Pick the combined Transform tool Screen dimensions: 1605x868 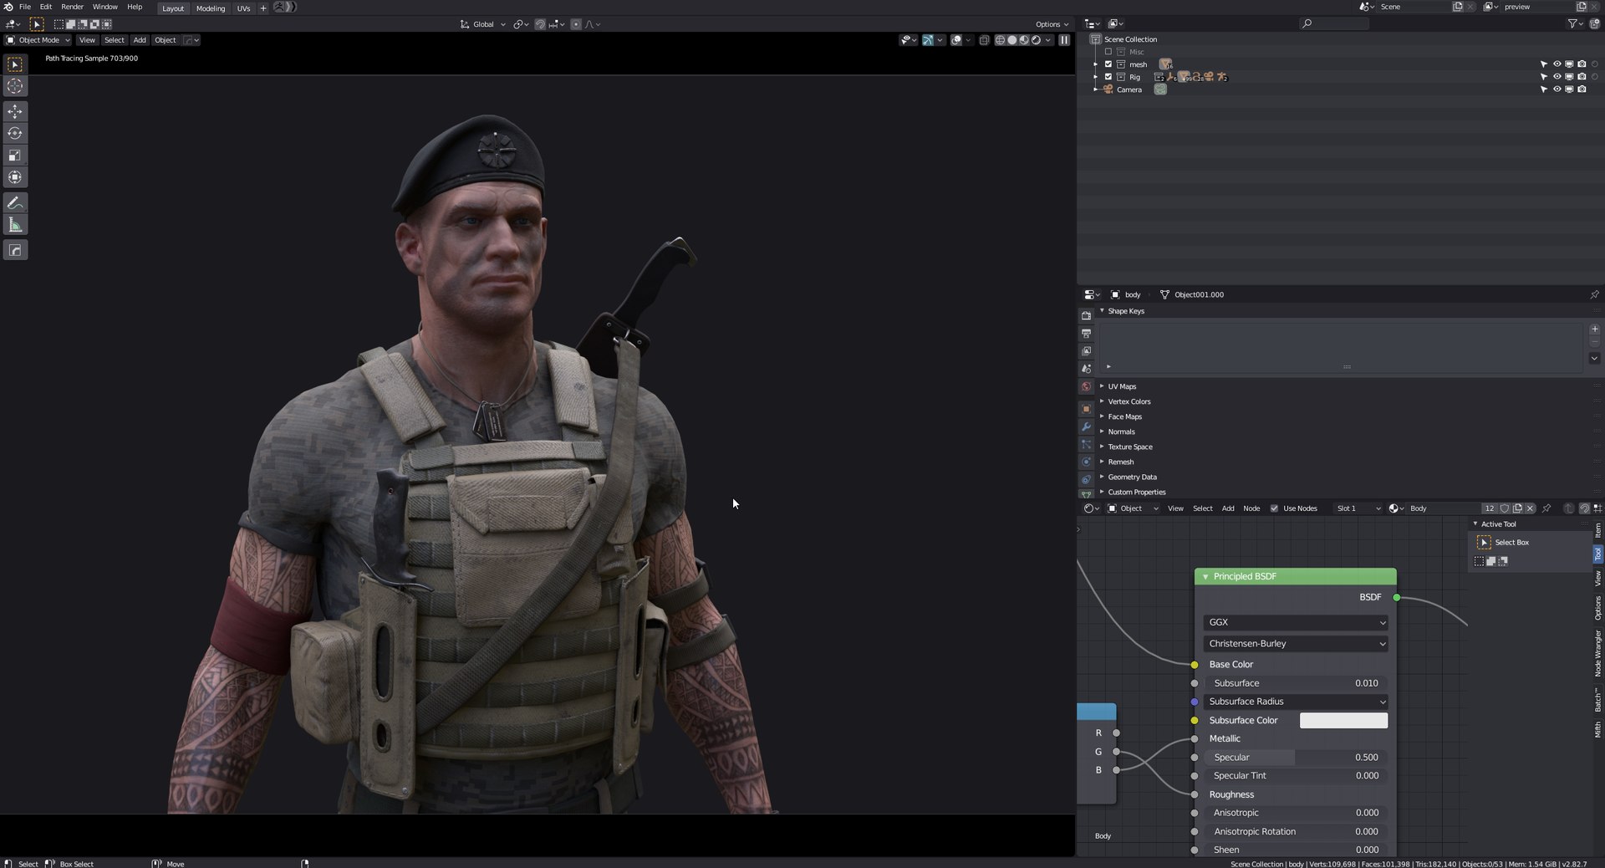click(15, 177)
